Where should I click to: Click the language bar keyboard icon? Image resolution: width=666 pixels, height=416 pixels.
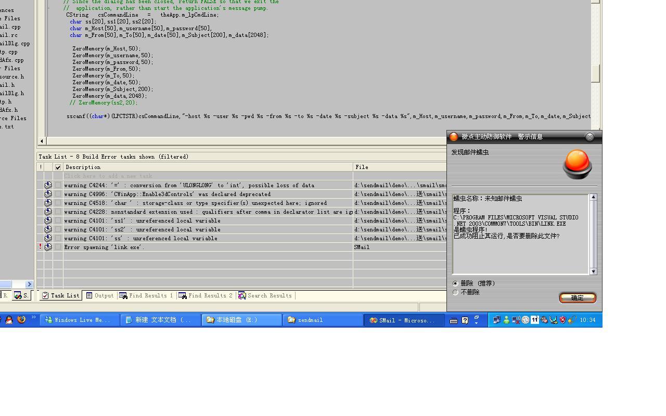point(454,320)
